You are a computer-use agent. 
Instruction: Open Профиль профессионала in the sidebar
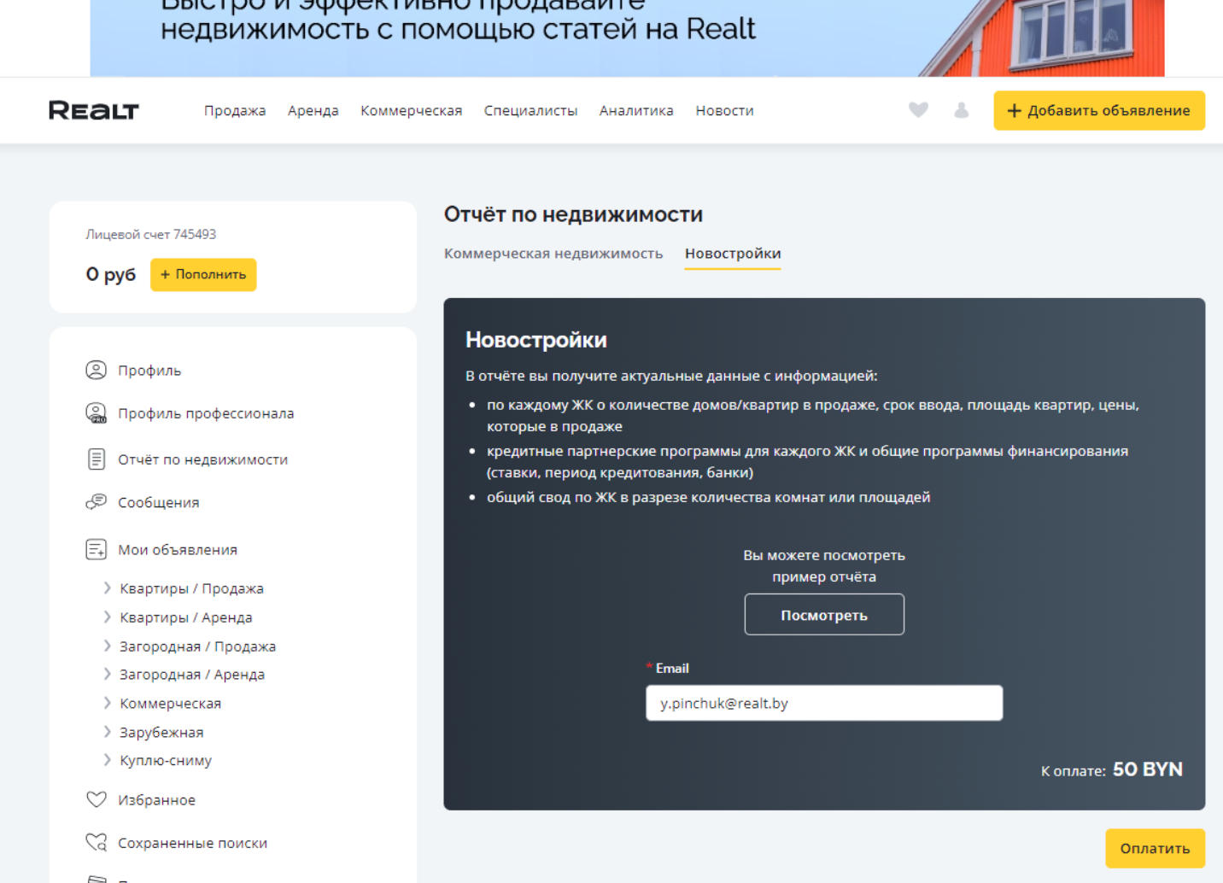[206, 413]
